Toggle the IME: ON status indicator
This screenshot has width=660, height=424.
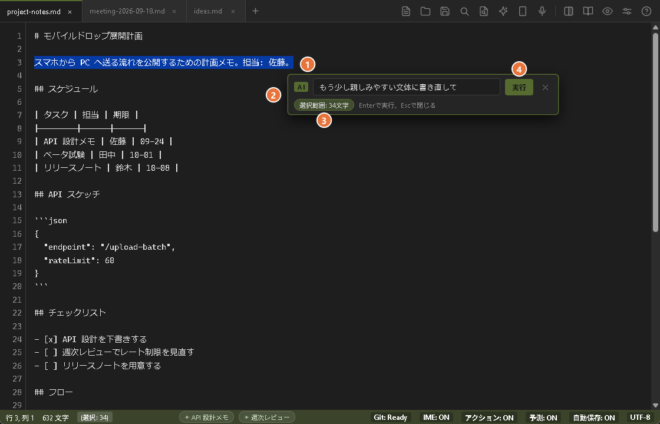pyautogui.click(x=436, y=418)
